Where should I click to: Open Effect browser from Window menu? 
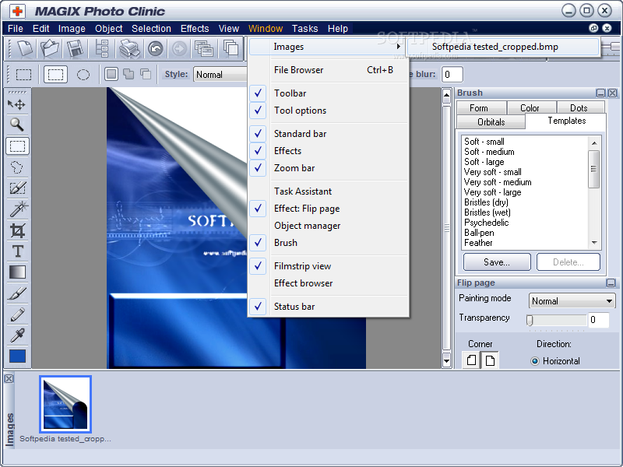click(328, 283)
